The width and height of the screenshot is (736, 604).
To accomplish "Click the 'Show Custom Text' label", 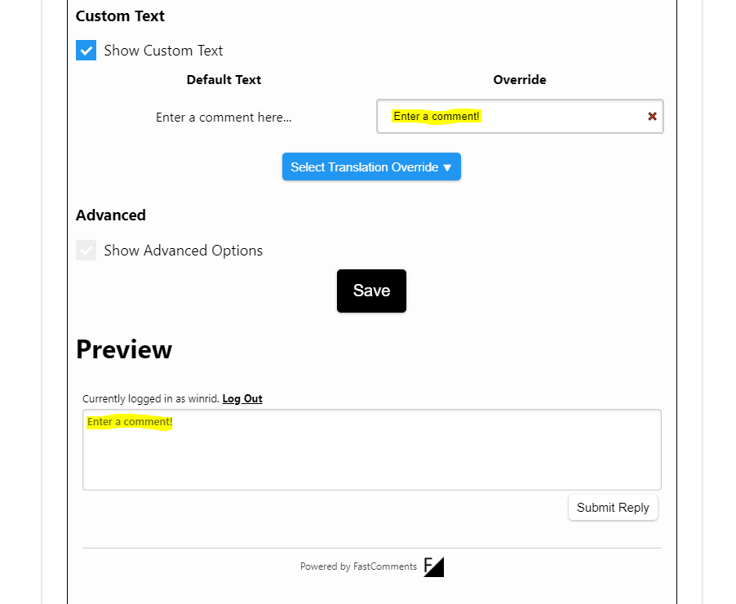I will tap(163, 51).
